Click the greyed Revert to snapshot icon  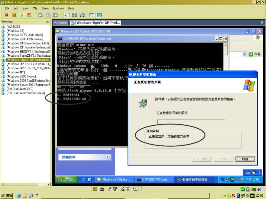pyautogui.click(x=48, y=15)
